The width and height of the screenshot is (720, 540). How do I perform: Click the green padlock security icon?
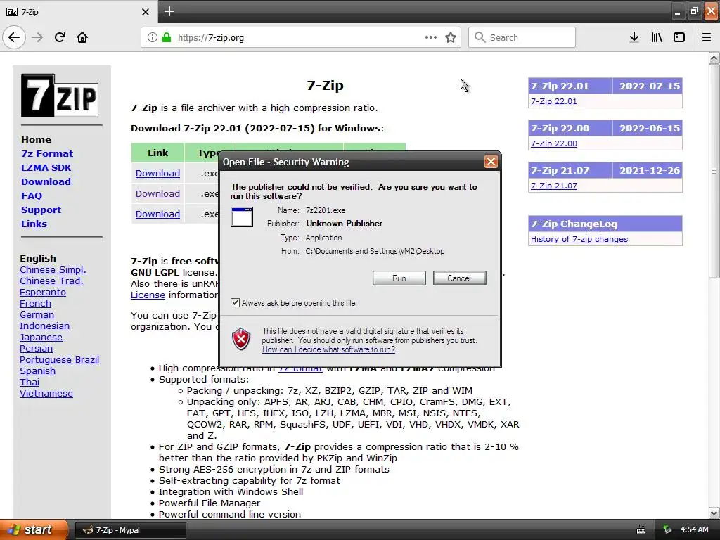tap(167, 37)
